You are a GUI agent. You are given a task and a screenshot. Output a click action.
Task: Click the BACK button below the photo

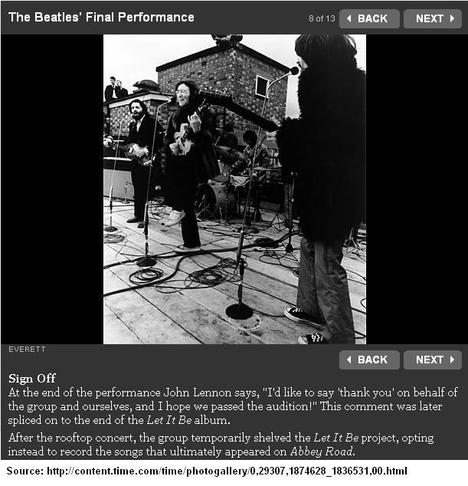(369, 360)
